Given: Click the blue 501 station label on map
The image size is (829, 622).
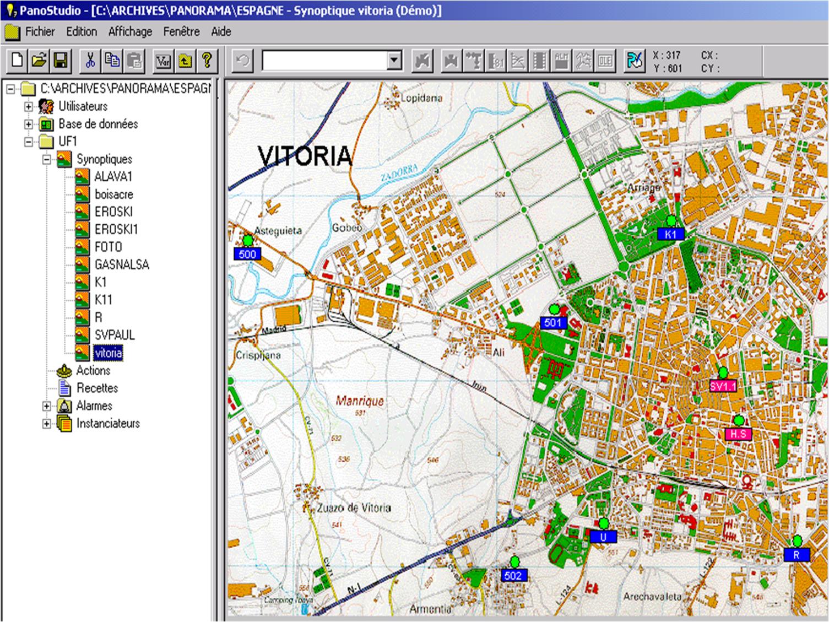Looking at the screenshot, I should click(552, 323).
